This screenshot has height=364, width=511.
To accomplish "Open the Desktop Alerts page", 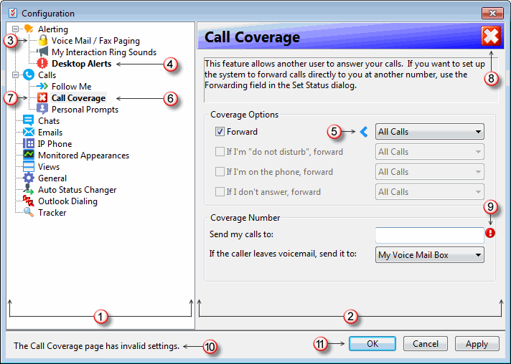I will (x=81, y=64).
